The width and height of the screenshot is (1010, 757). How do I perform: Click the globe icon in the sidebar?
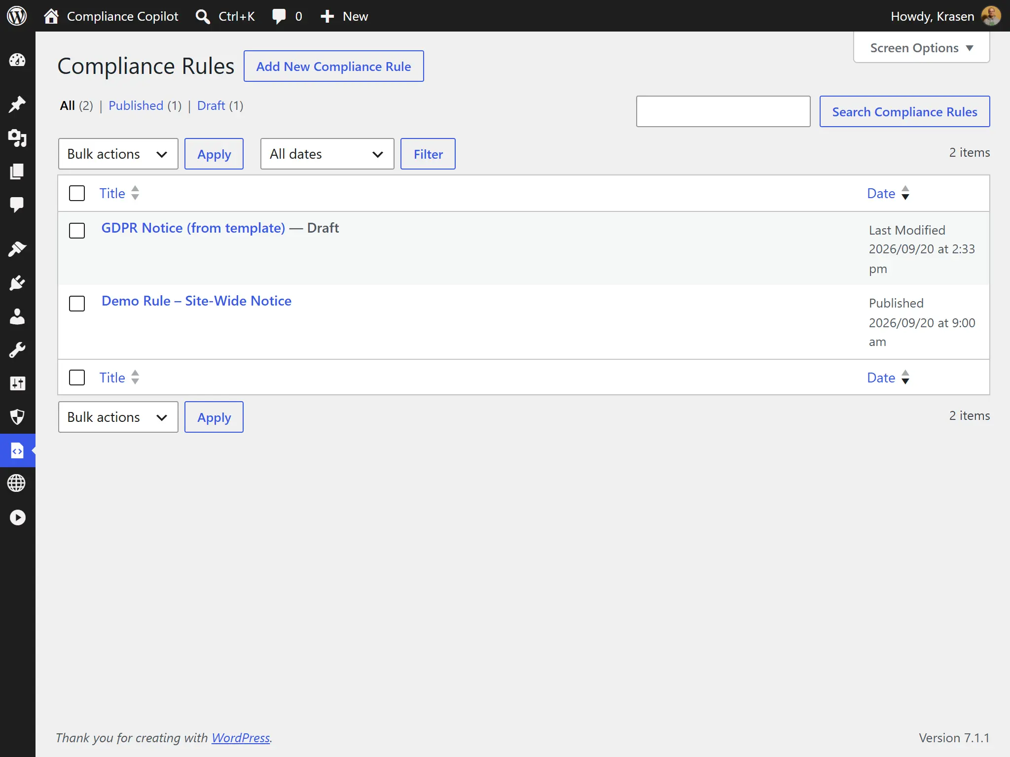click(x=17, y=483)
